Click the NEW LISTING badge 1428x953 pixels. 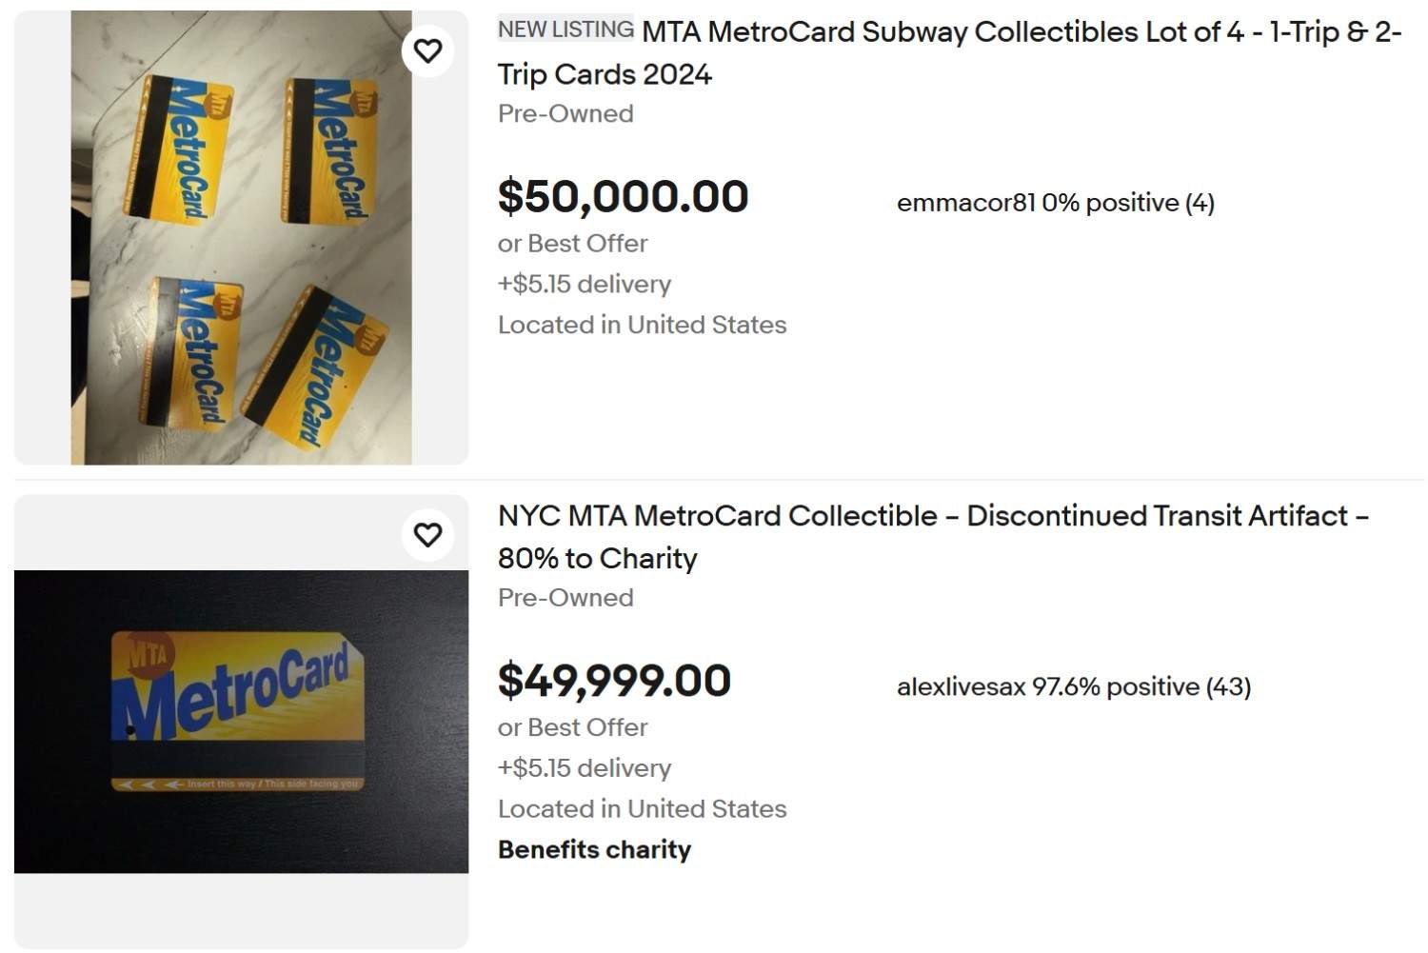(564, 30)
